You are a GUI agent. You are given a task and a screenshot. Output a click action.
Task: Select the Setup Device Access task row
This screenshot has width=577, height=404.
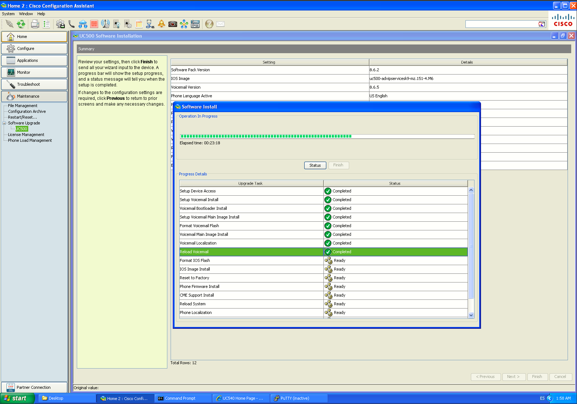click(x=323, y=191)
